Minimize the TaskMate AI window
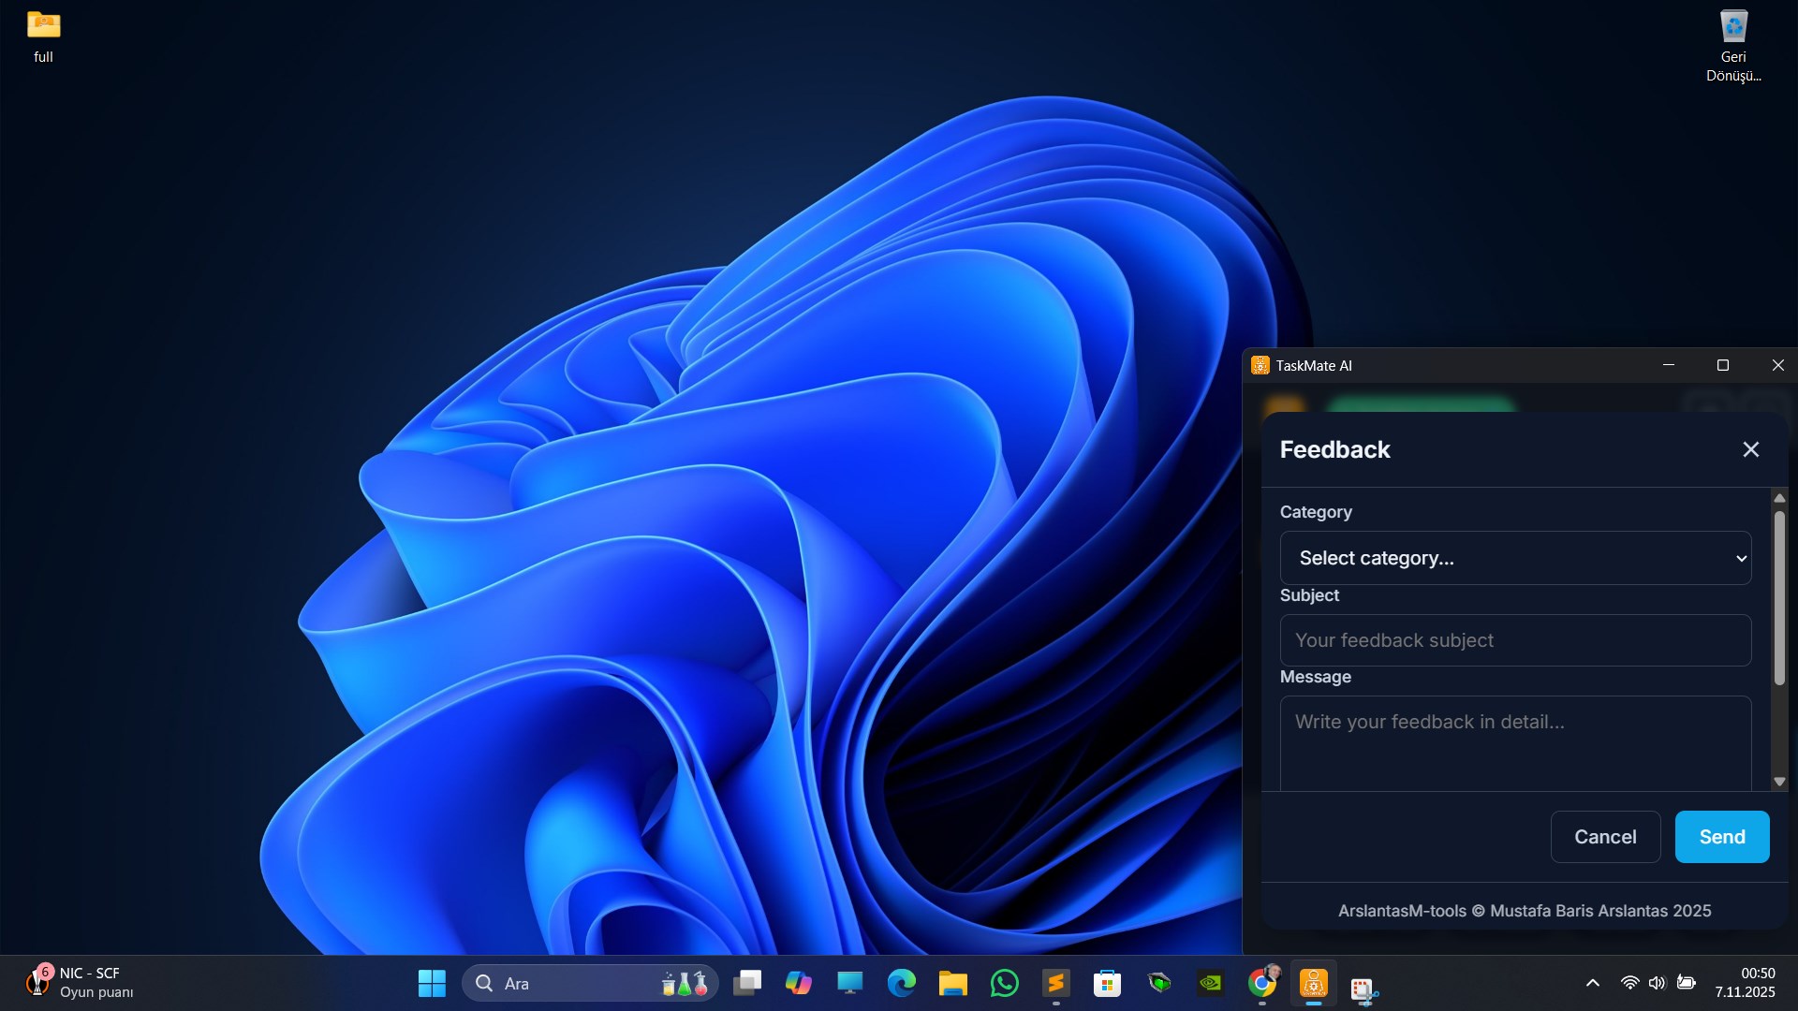 coord(1668,365)
